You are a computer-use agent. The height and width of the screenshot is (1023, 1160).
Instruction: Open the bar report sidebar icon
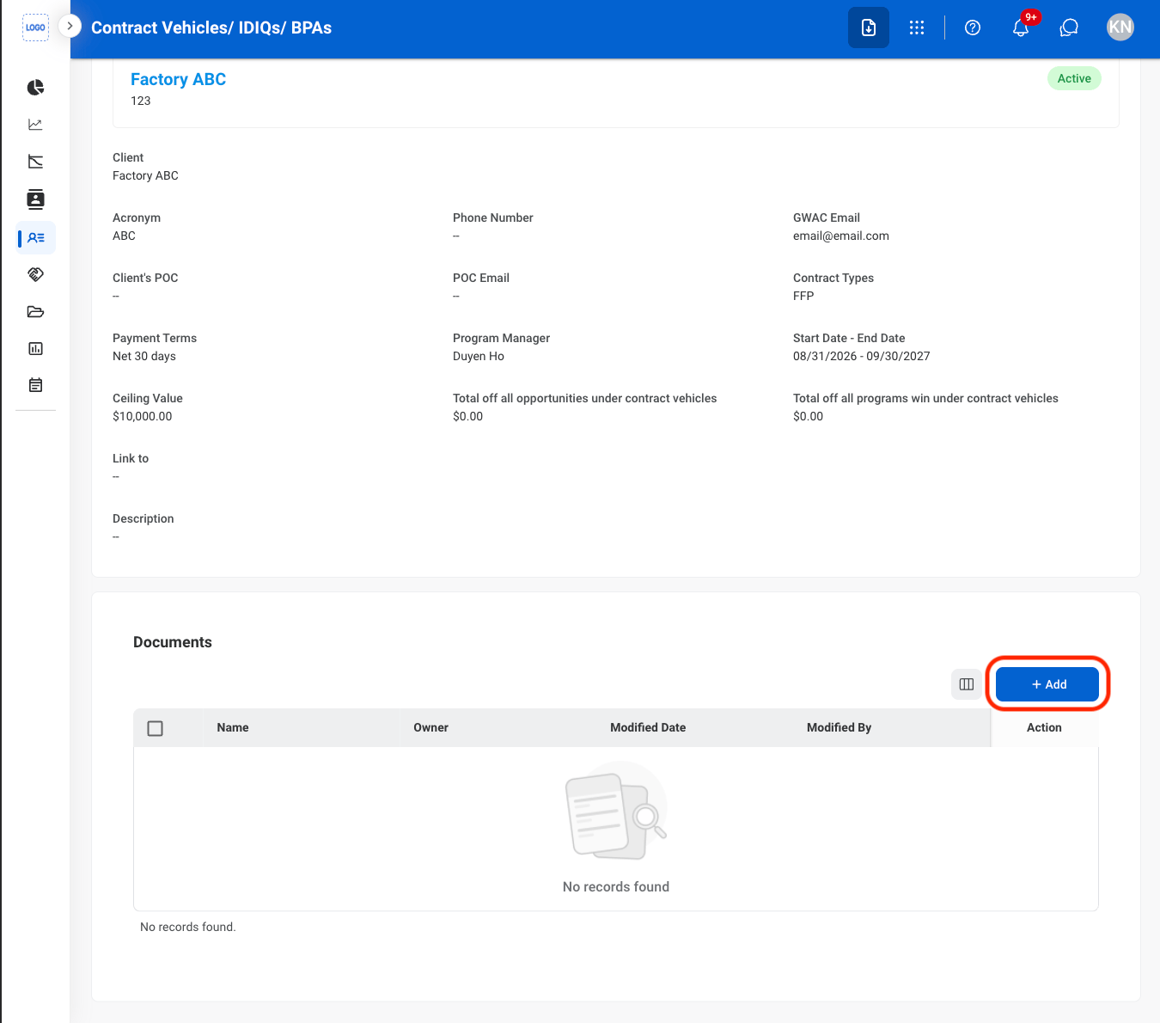point(35,349)
